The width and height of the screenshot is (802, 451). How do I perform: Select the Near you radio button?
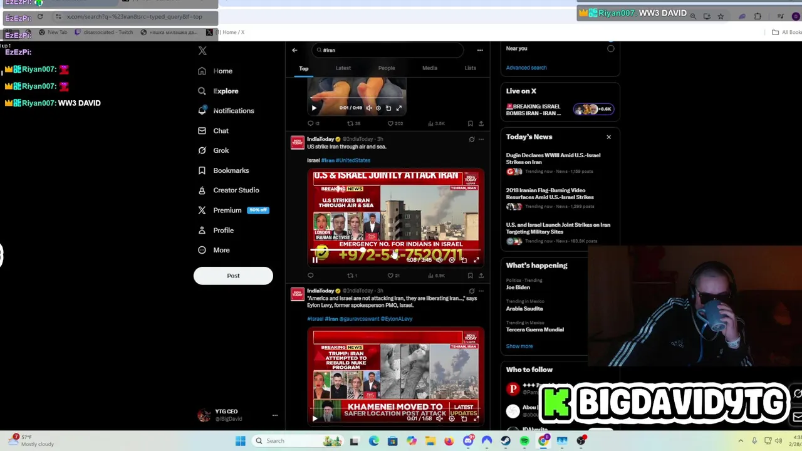pos(610,49)
